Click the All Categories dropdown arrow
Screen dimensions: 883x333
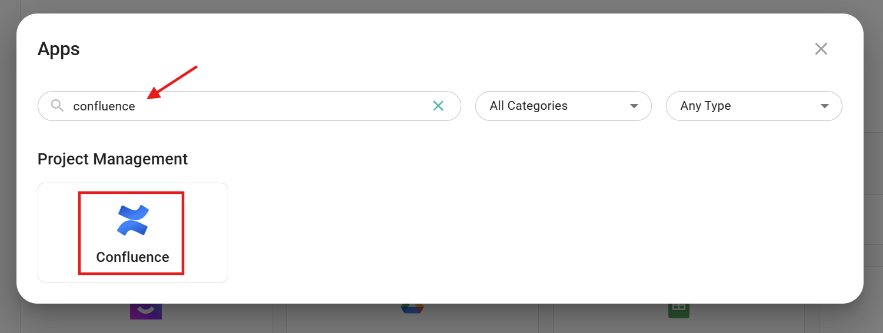click(634, 106)
